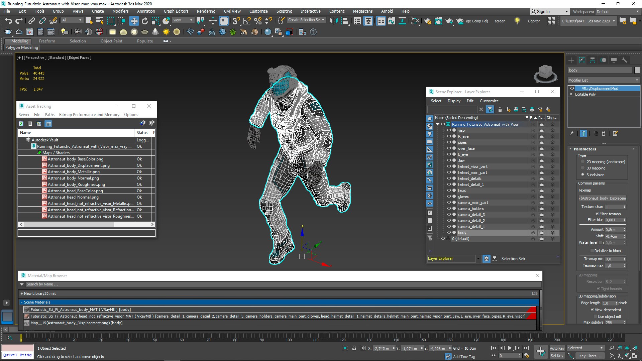Select 3D mapping radio button
This screenshot has height=361, width=642.
point(583,168)
